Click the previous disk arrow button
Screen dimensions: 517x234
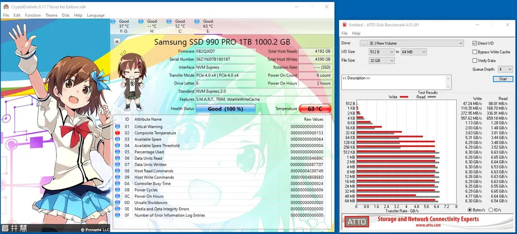pyautogui.click(x=117, y=41)
